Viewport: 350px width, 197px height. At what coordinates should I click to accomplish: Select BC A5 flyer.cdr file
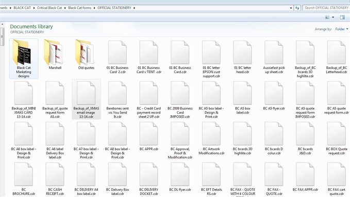coord(274,96)
